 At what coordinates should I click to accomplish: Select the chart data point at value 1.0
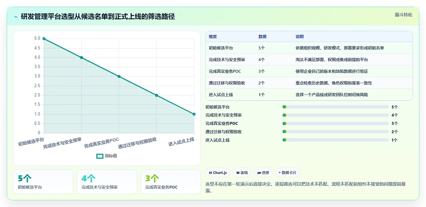click(x=194, y=114)
